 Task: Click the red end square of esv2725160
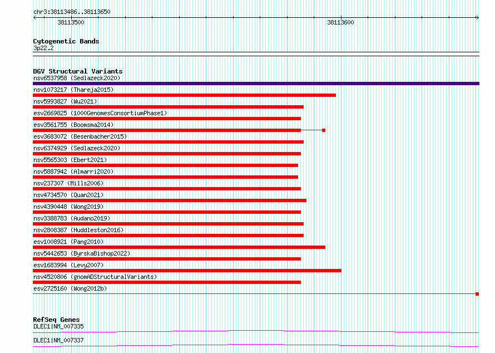coord(477,294)
